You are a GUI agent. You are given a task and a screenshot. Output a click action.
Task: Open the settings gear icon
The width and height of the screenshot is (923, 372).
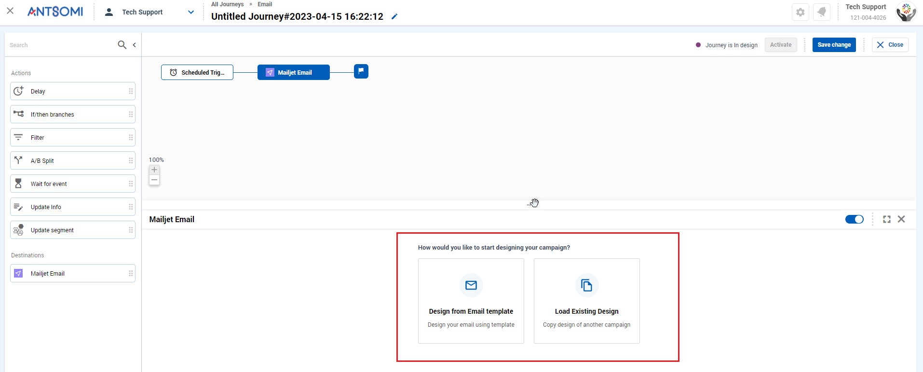(801, 12)
